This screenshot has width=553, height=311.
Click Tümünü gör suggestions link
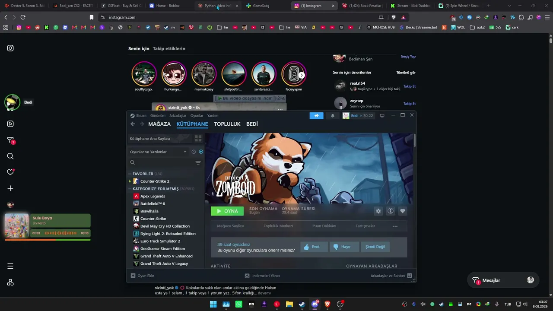tap(406, 73)
